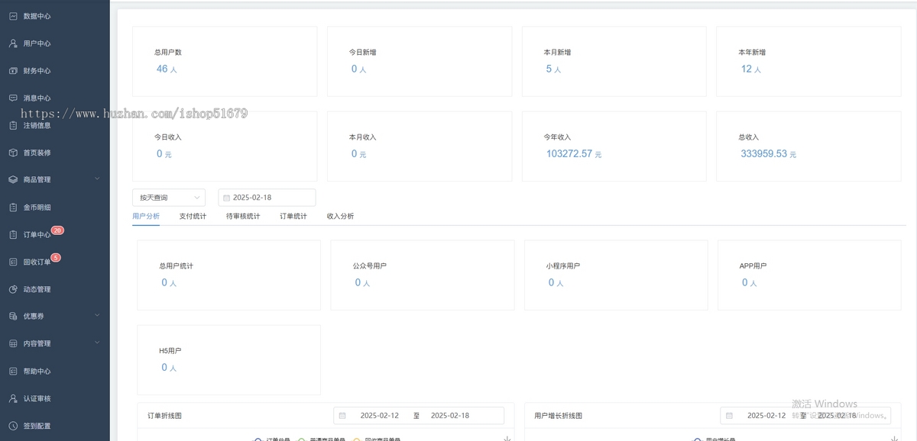The image size is (917, 441).
Task: Set 用户增长折线图 start date 2025-02-12
Action: pyautogui.click(x=766, y=416)
